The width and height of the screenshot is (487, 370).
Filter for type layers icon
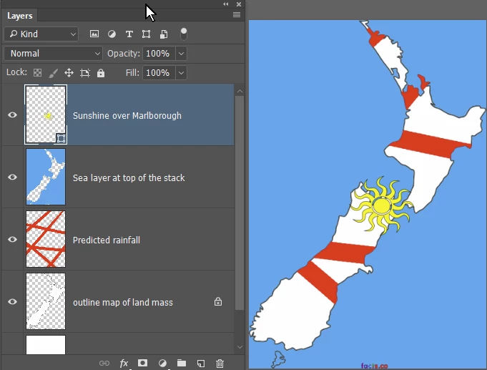click(x=129, y=34)
